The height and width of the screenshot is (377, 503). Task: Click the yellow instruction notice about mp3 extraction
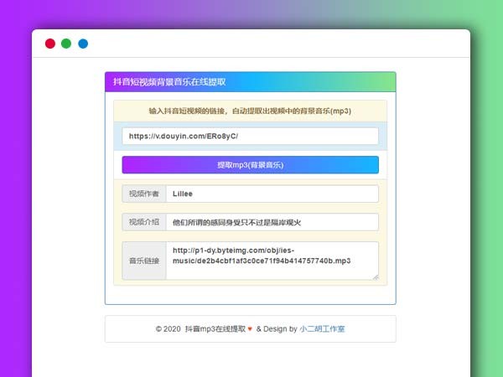click(250, 111)
